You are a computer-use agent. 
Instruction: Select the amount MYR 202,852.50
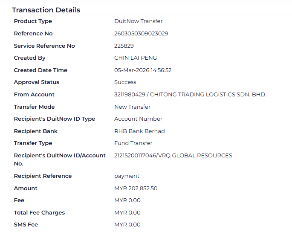[136, 188]
